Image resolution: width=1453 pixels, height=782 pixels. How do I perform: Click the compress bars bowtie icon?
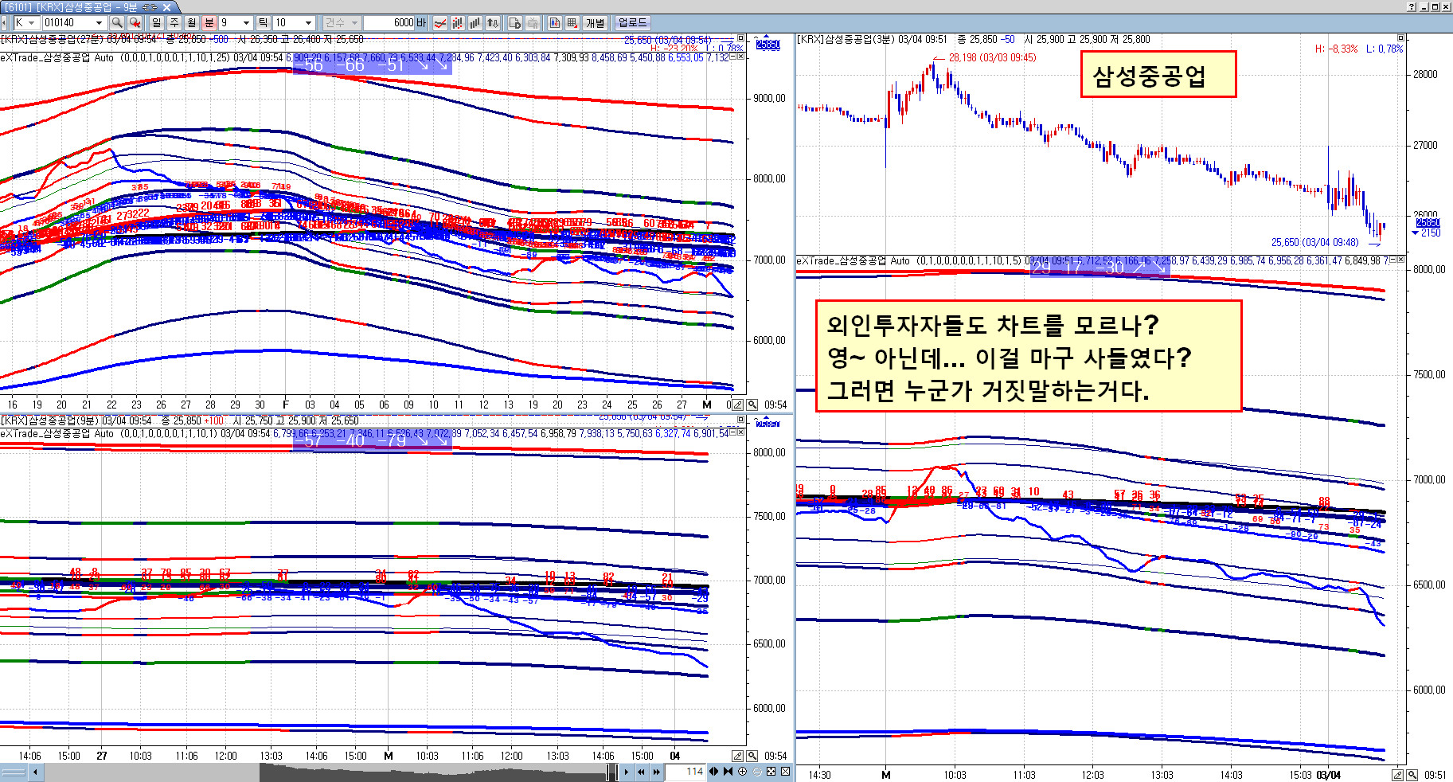pyautogui.click(x=728, y=772)
